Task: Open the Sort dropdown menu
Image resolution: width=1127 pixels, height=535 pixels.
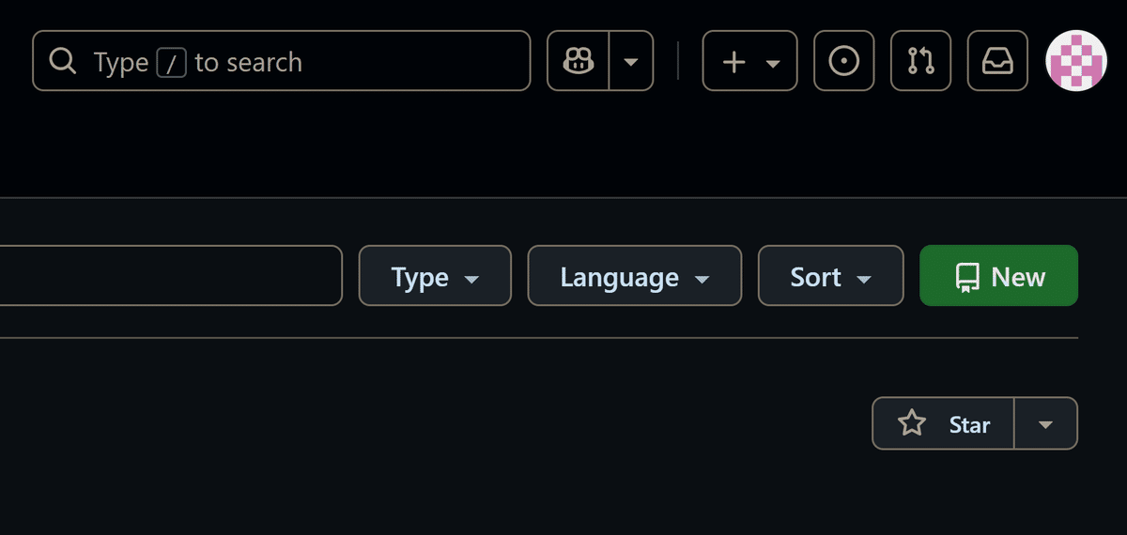Action: 830,277
